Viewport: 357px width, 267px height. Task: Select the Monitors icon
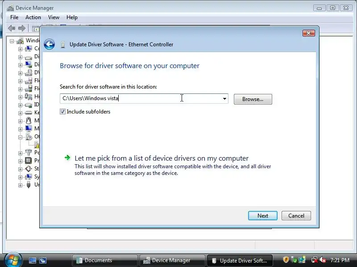tap(29, 129)
